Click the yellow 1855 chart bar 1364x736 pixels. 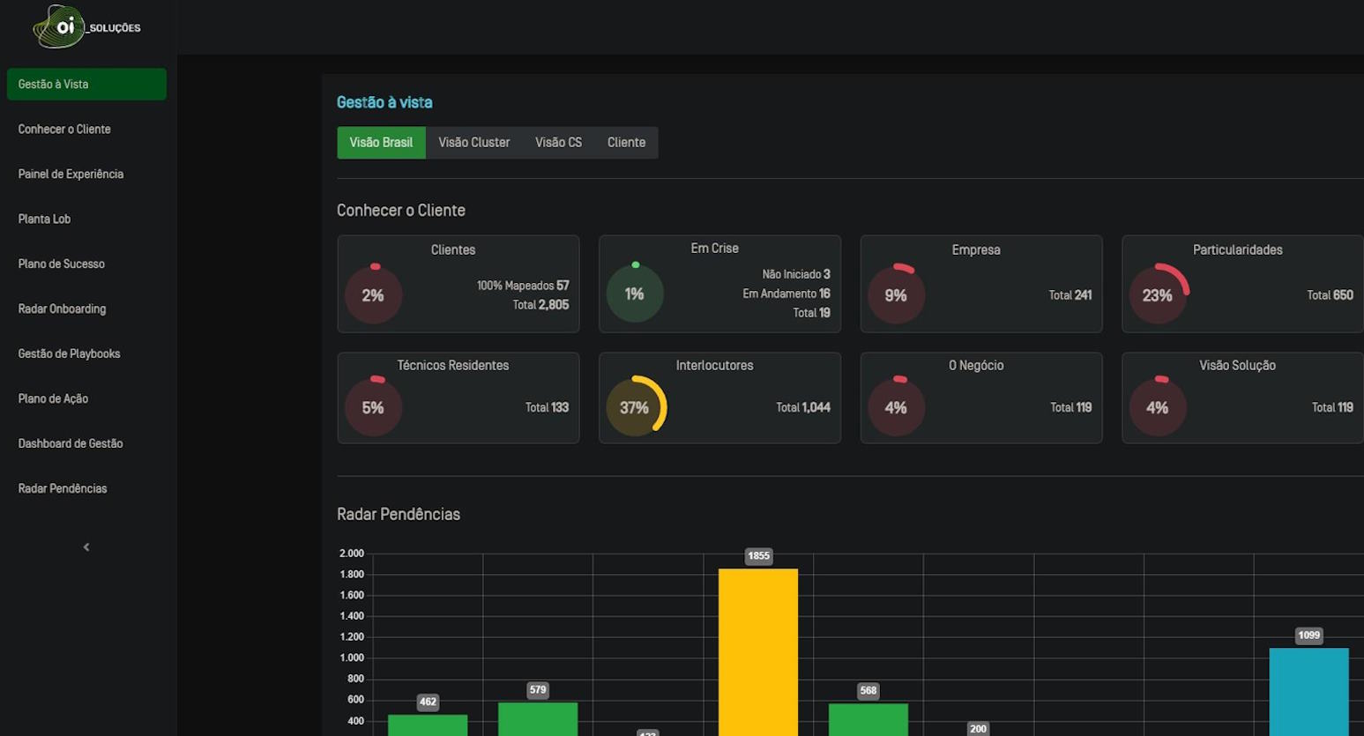click(758, 652)
